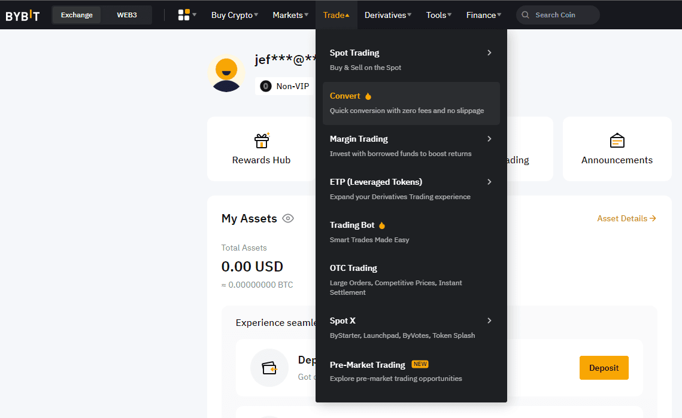The width and height of the screenshot is (682, 418).
Task: Click "Invest with borrowed funds" description
Action: [401, 153]
